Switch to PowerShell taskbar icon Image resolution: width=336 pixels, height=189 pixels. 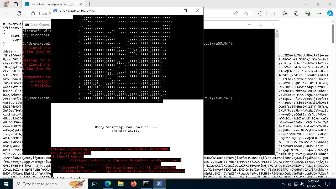point(159,184)
